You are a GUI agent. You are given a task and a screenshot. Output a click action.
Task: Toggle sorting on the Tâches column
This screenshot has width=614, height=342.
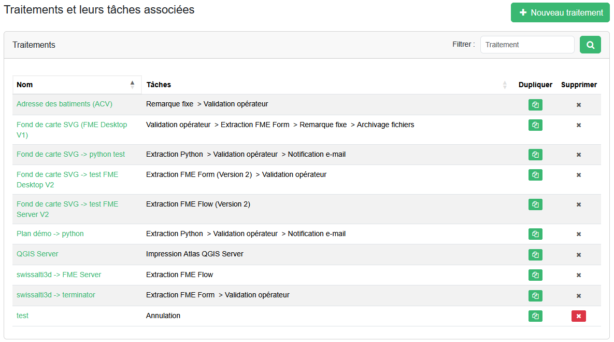[x=505, y=85]
